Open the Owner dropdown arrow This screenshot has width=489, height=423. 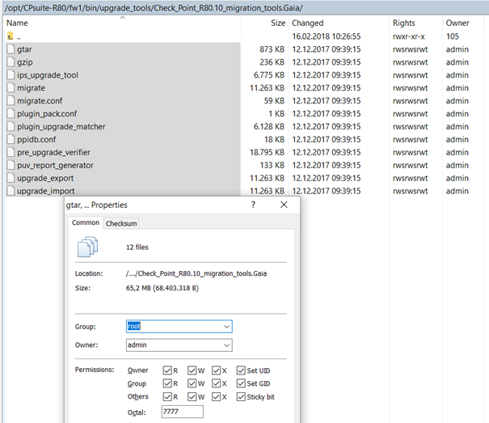click(227, 345)
